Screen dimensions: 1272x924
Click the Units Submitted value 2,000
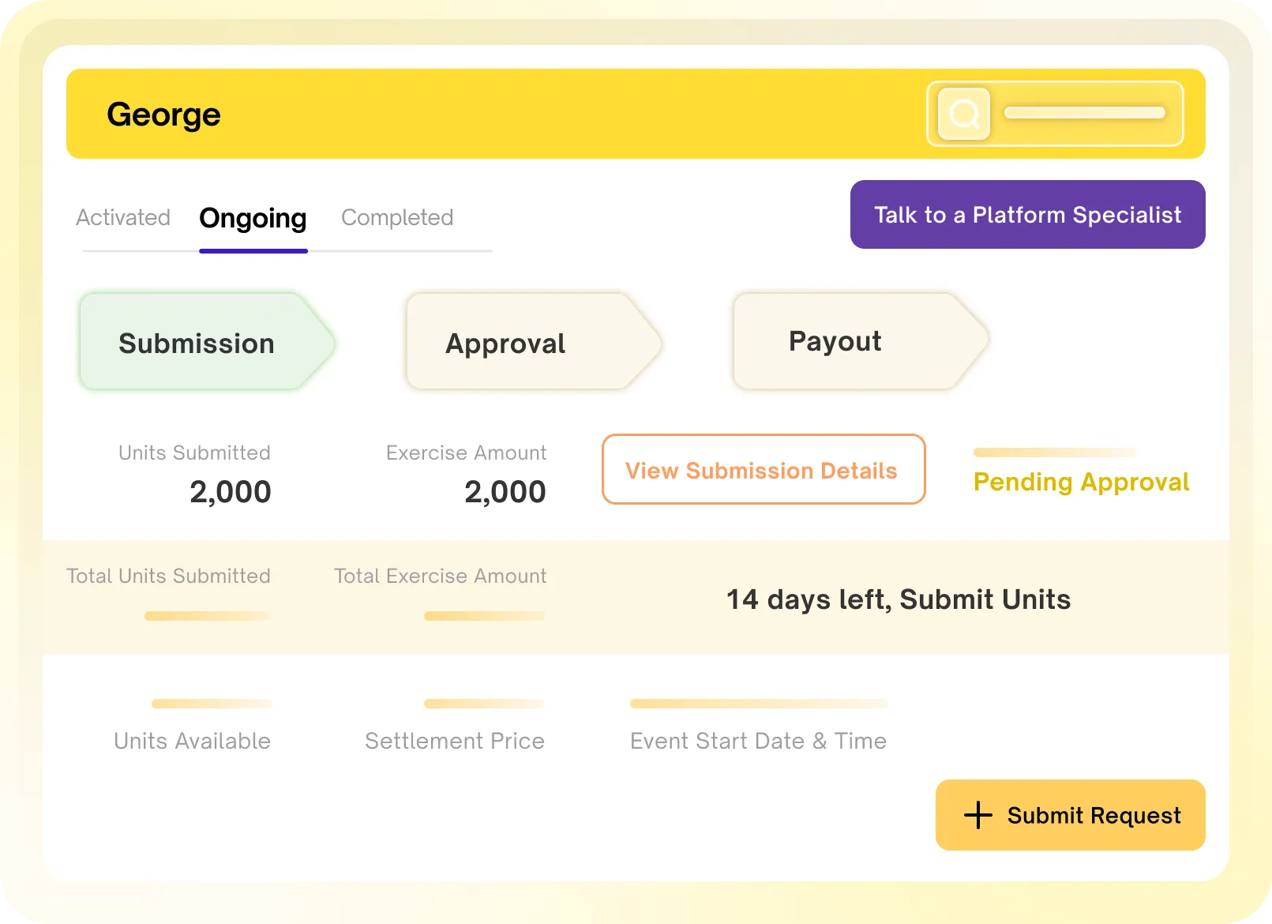coord(231,492)
